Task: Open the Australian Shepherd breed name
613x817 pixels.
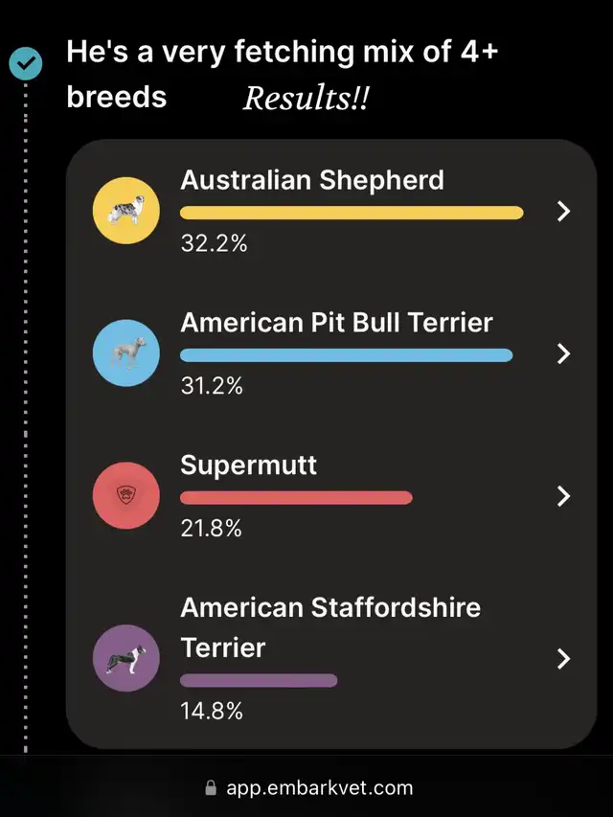Action: point(312,180)
